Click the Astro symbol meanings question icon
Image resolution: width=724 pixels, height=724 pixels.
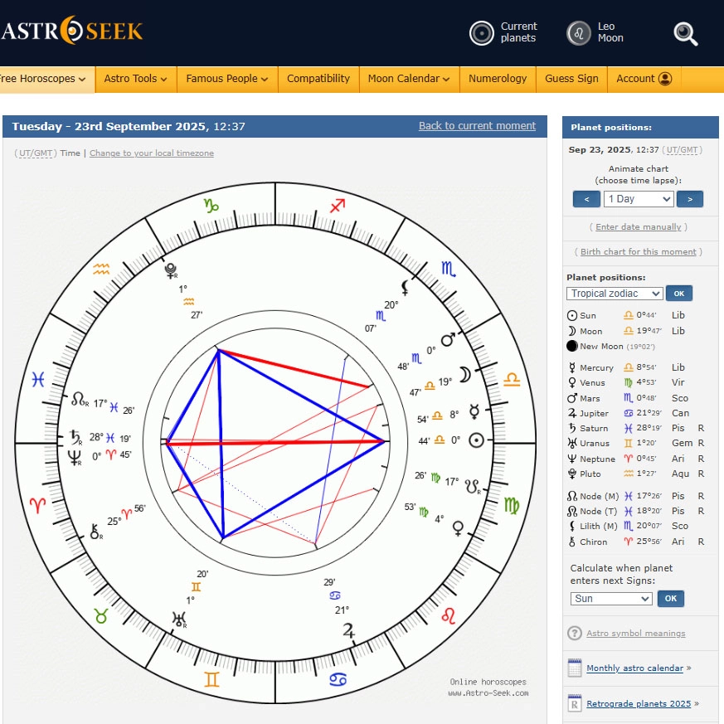574,634
